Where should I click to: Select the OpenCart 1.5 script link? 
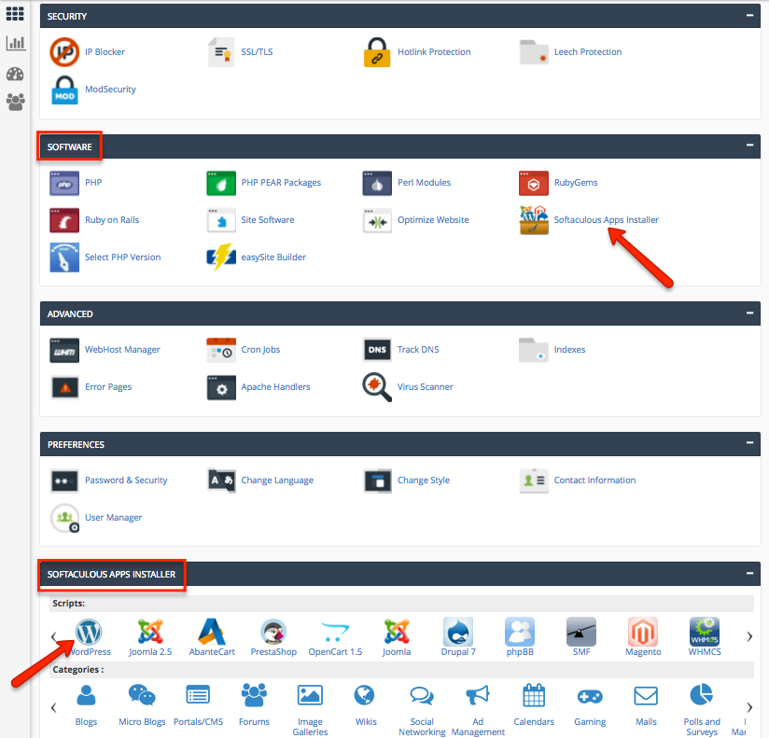[x=335, y=651]
